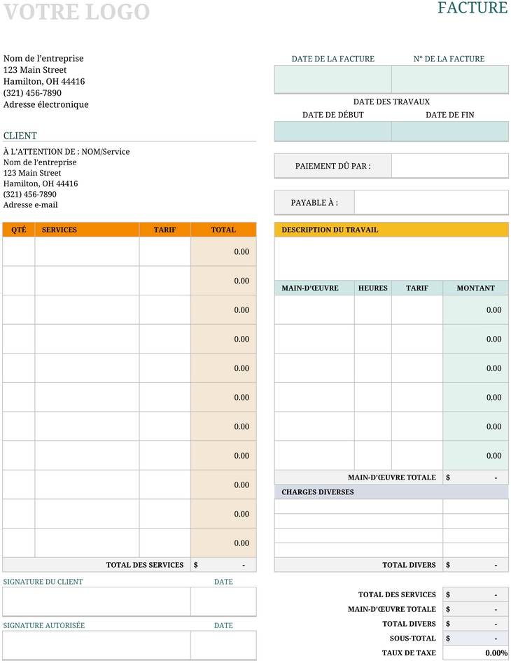Click the TARIF header in labor table

(x=417, y=288)
